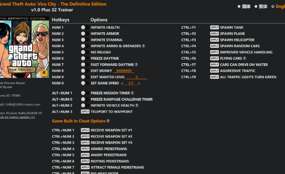The height and width of the screenshot is (174, 285).
Task: Click the Game Built In Cheat Options heading
Action: pyautogui.click(x=78, y=121)
